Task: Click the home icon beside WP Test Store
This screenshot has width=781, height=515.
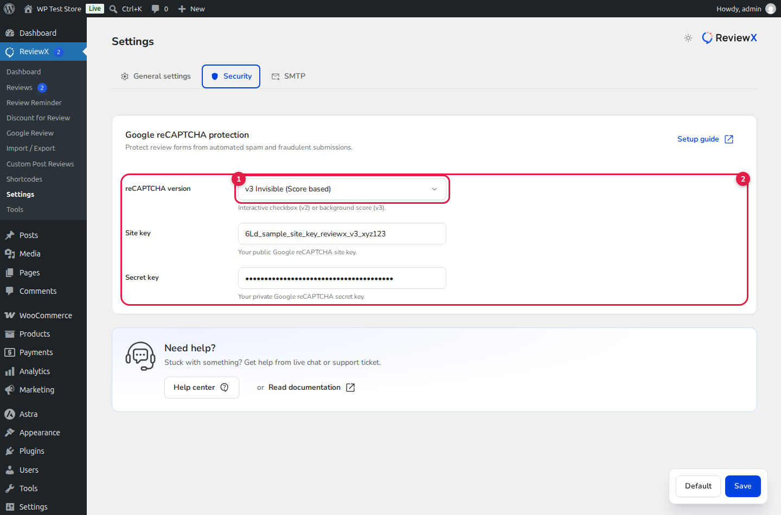Action: click(x=28, y=9)
